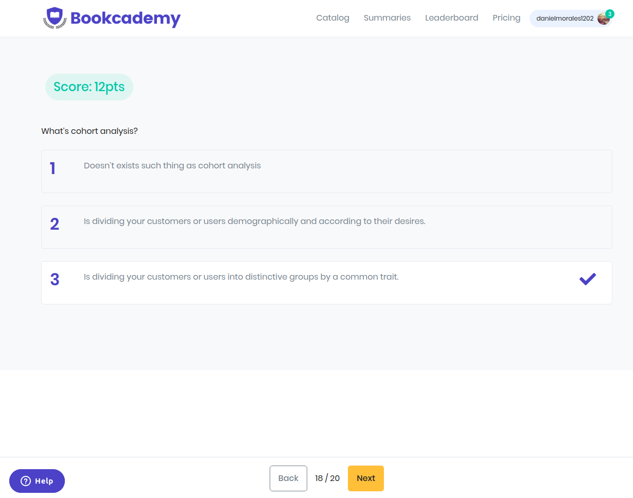This screenshot has height=498, width=633.
Task: Select answer 'Doesn't exists such thing as cohort analysis'
Action: tap(172, 165)
